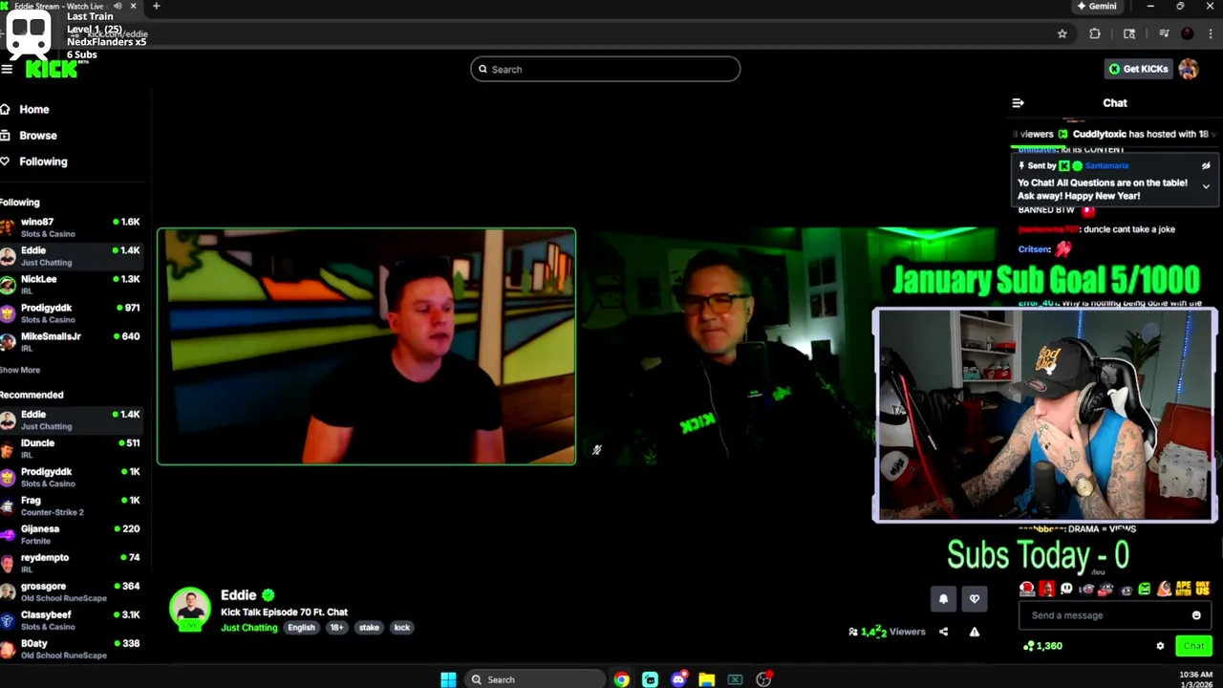This screenshot has width=1223, height=688.
Task: Select the white ghost smiley emote
Action: pyautogui.click(x=1066, y=589)
